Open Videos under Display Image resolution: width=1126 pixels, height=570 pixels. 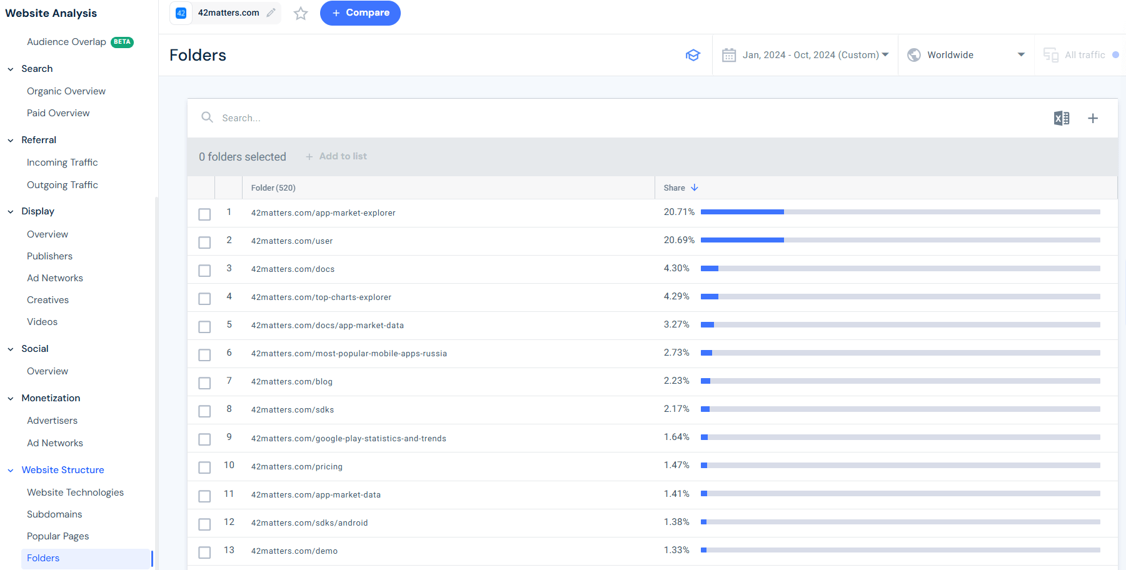[42, 322]
